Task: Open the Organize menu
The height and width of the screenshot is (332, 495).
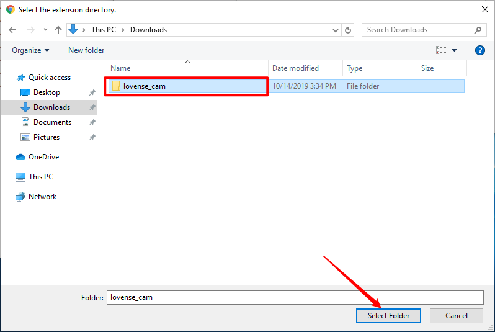Action: click(30, 50)
